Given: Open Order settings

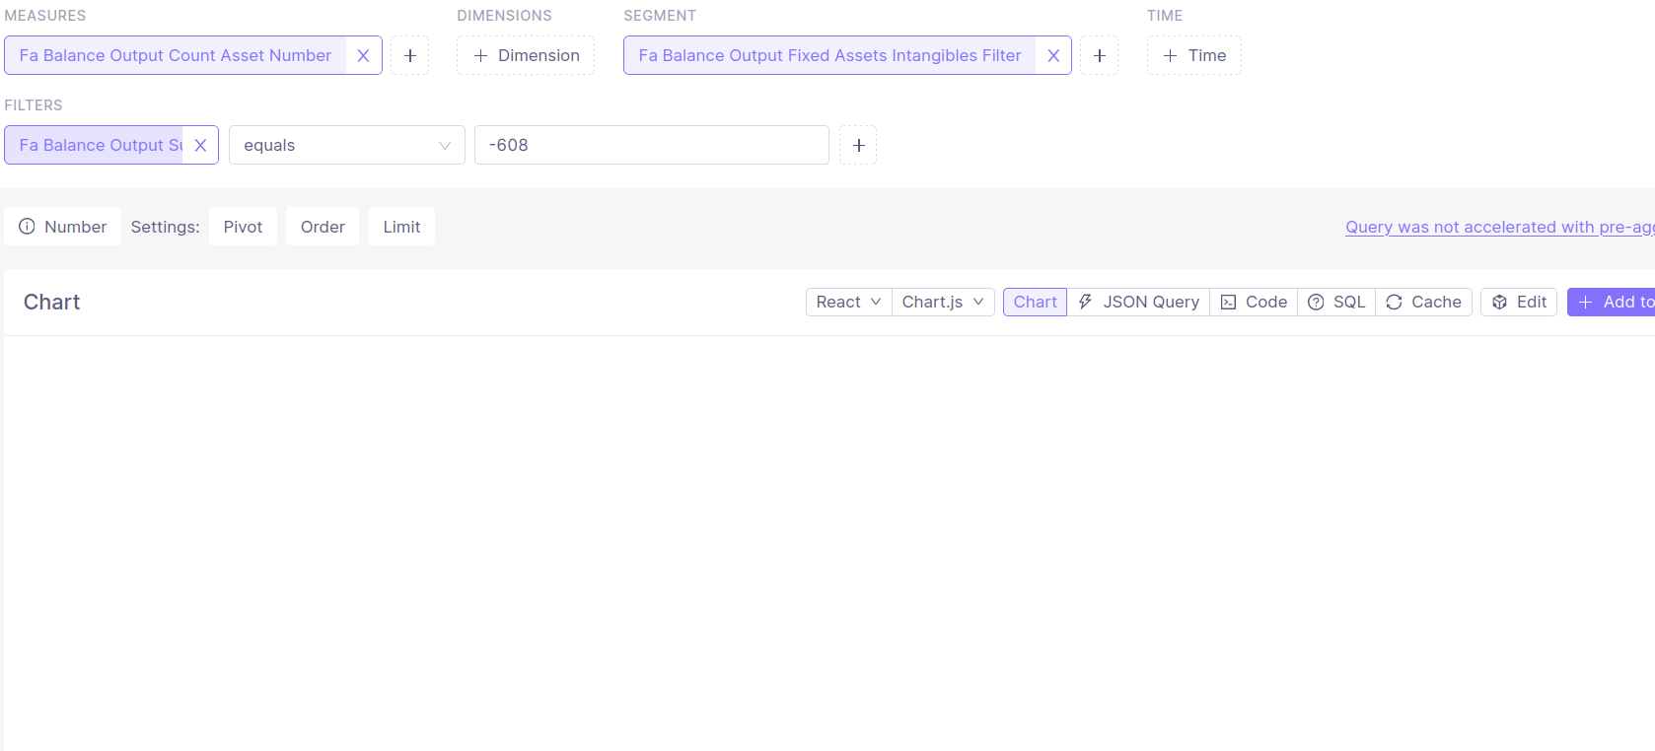Looking at the screenshot, I should point(323,227).
